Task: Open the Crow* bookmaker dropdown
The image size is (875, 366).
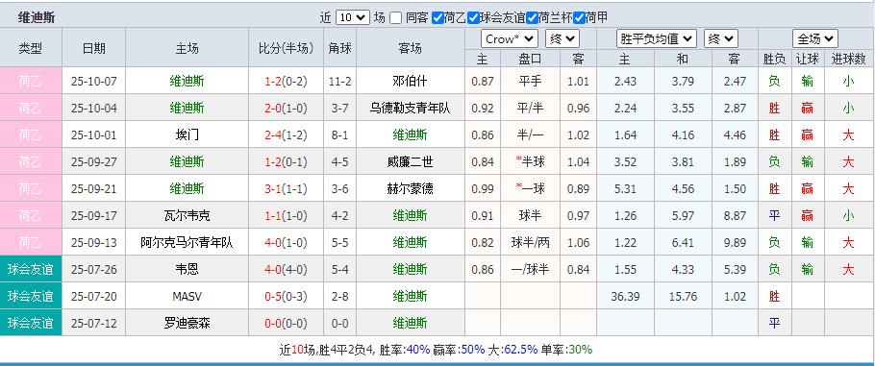Action: point(509,39)
